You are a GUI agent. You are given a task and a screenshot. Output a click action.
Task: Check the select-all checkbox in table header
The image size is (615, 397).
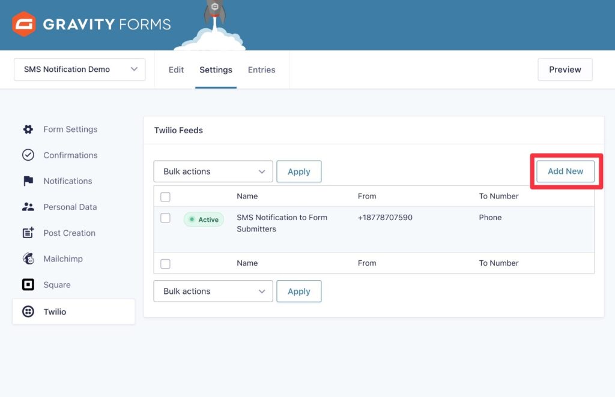point(166,197)
